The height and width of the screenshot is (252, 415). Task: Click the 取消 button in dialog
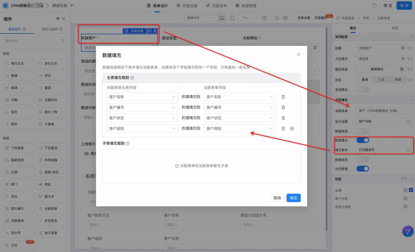pyautogui.click(x=277, y=198)
